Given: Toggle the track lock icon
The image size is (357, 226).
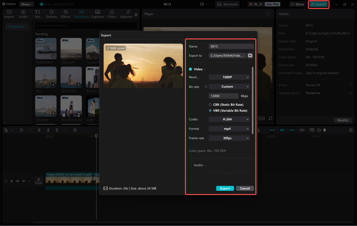Looking at the screenshot, I should click(x=12, y=181).
